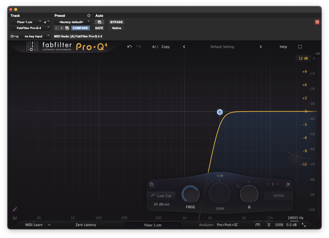Open the Help menu
The height and width of the screenshot is (238, 329).
pos(283,47)
